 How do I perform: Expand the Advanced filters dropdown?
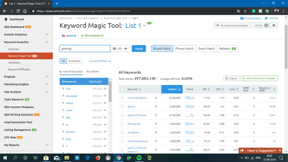[x=100, y=61]
